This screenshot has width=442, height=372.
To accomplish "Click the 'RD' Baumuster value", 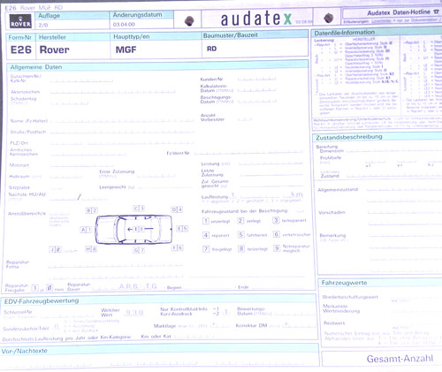I will point(211,49).
